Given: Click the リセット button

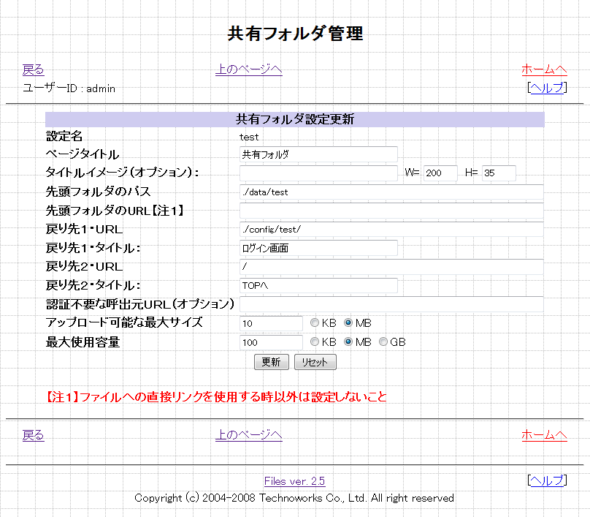Looking at the screenshot, I should [x=315, y=362].
